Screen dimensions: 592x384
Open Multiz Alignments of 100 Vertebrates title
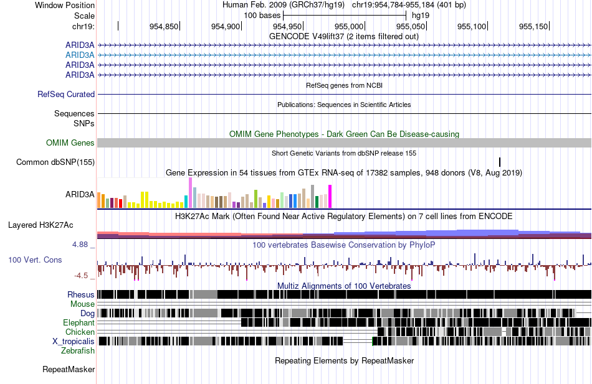tap(343, 286)
